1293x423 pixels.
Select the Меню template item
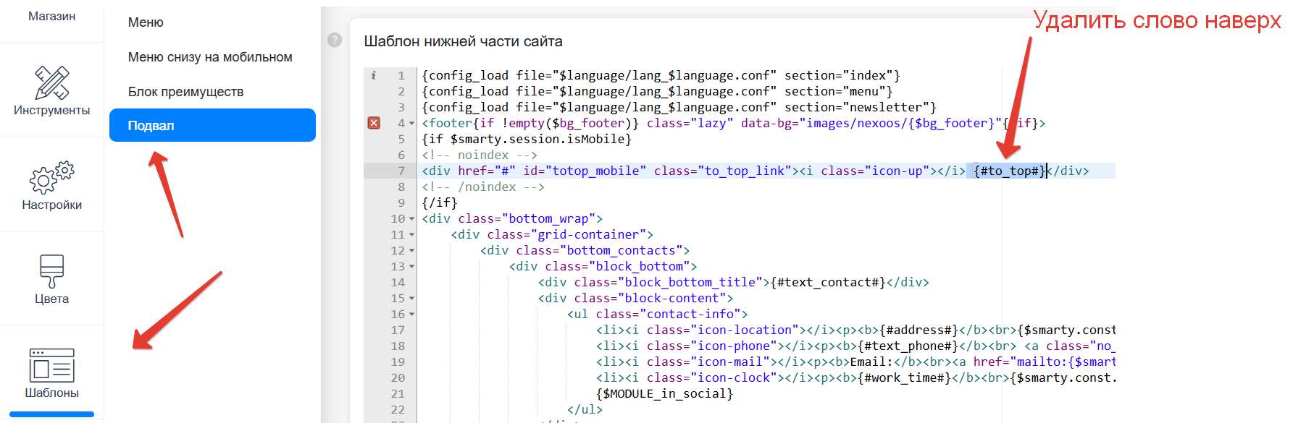click(146, 22)
